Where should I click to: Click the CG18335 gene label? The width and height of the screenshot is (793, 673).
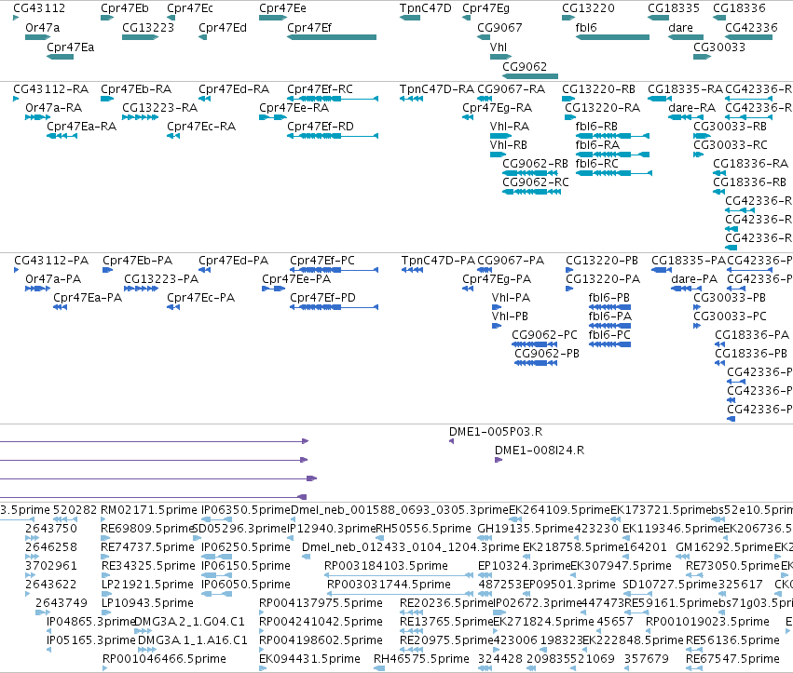(x=674, y=8)
